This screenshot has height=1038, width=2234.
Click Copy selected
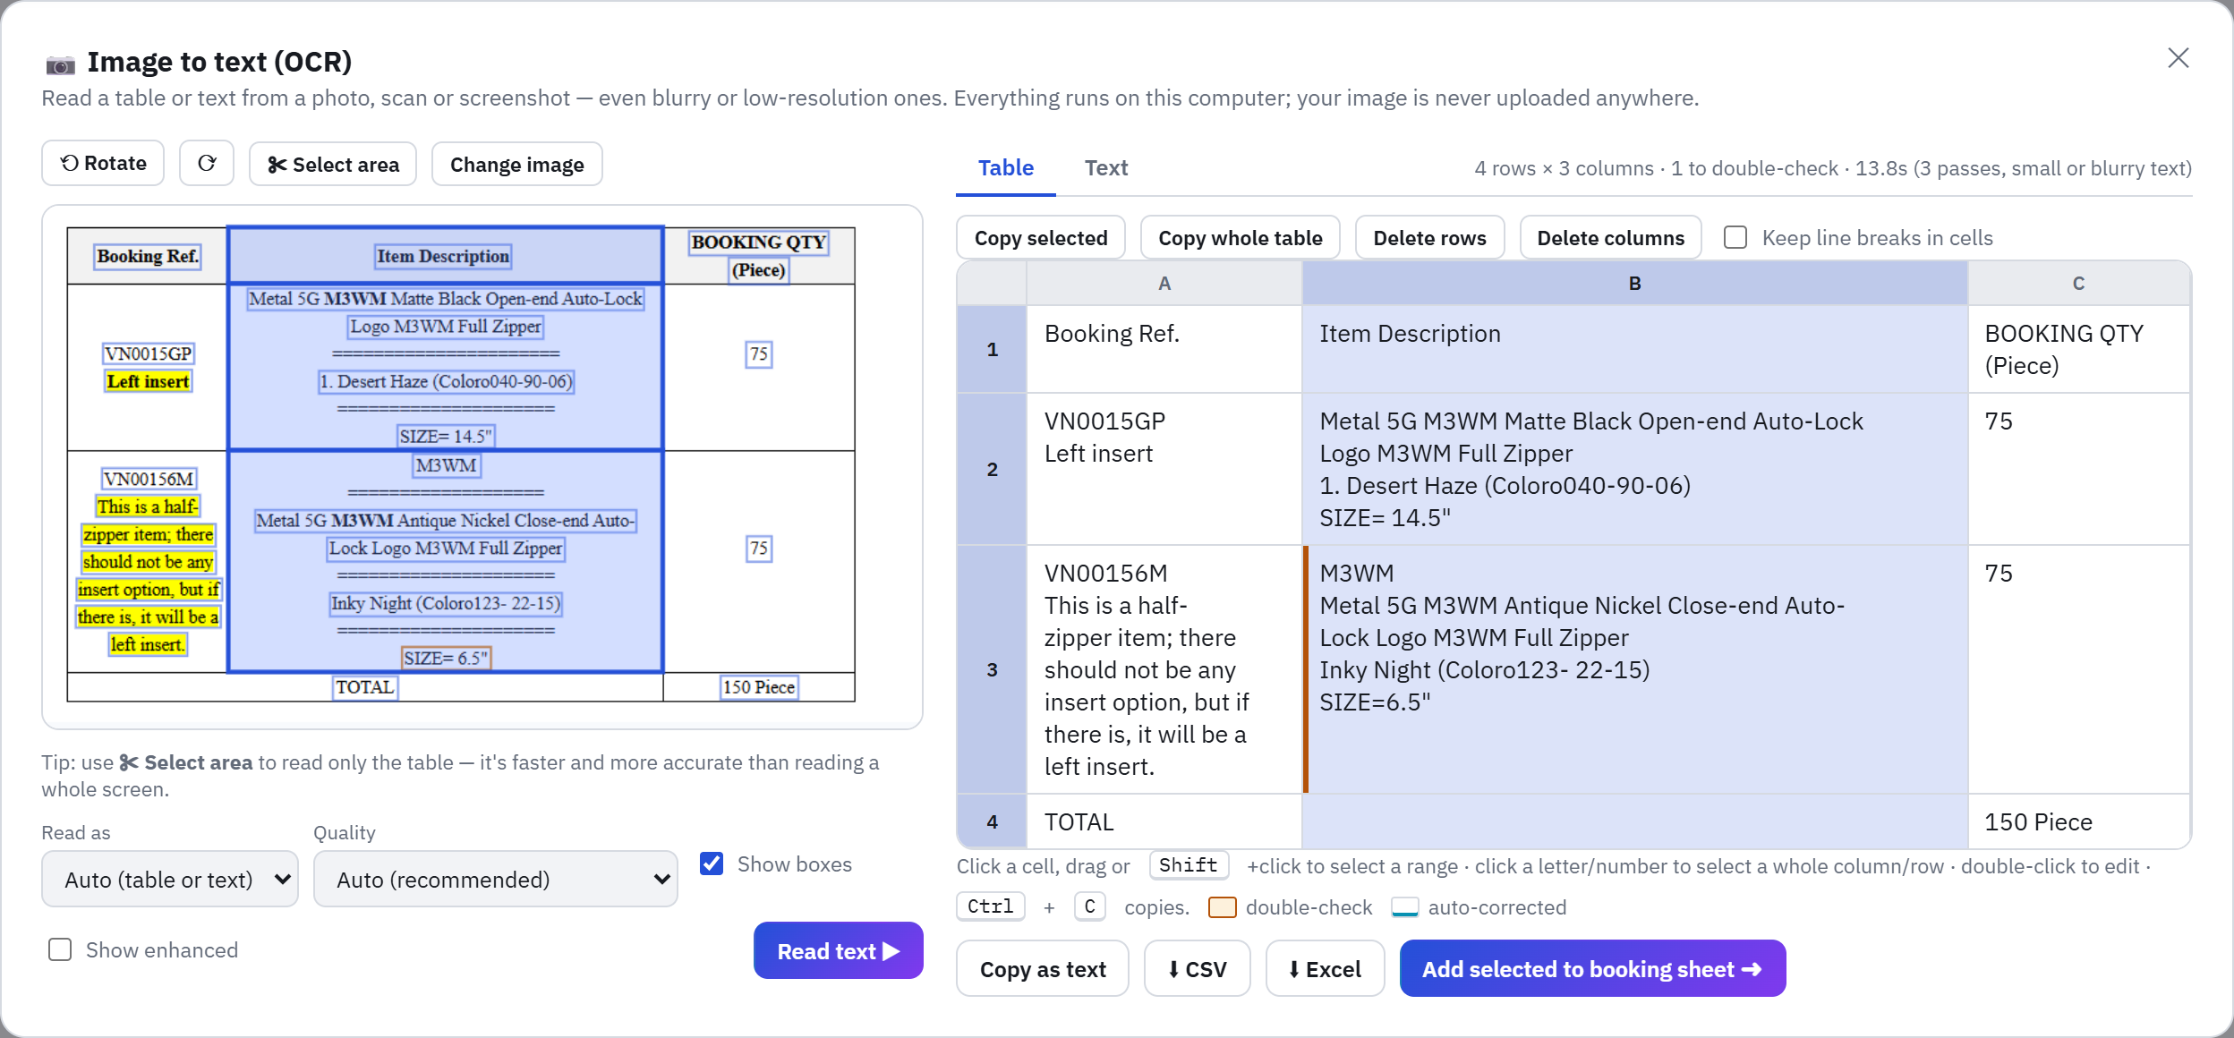pos(1041,238)
